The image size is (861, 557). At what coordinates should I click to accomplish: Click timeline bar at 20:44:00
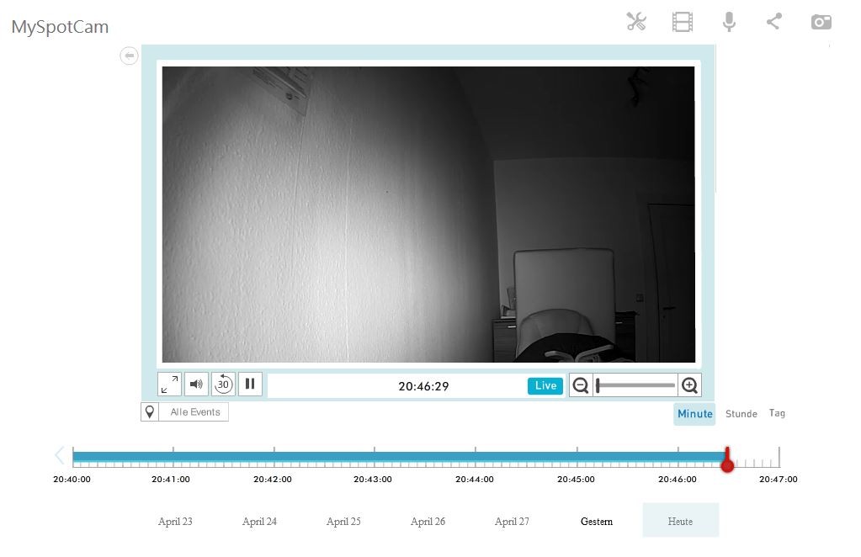tap(476, 456)
